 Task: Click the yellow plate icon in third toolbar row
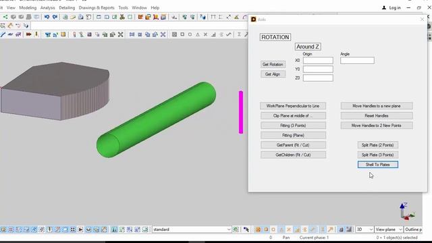63,34
